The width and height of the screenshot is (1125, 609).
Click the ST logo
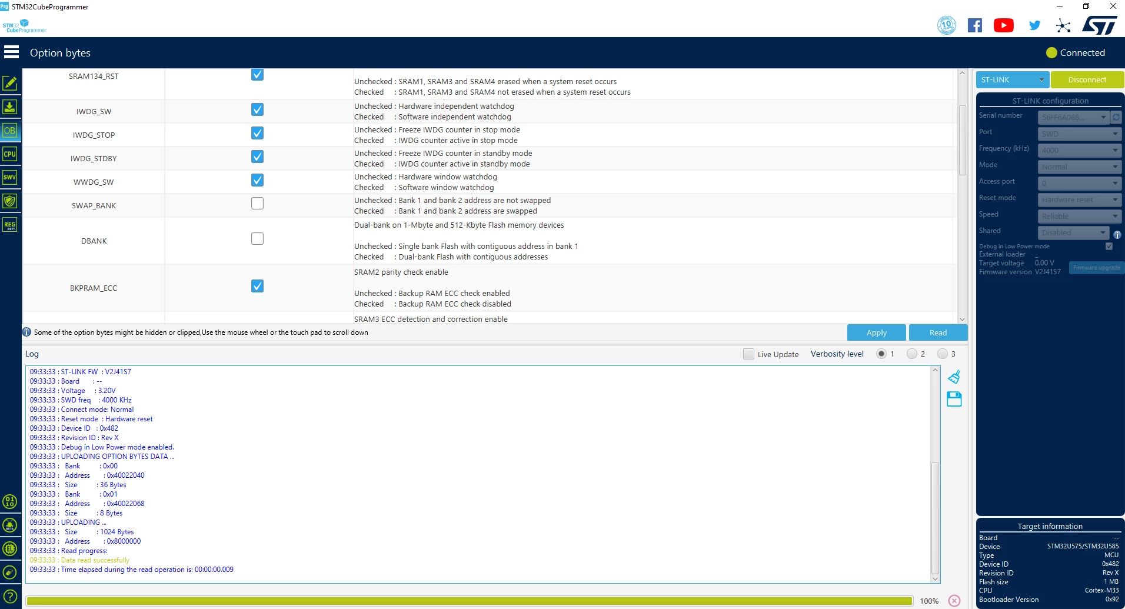click(1099, 25)
